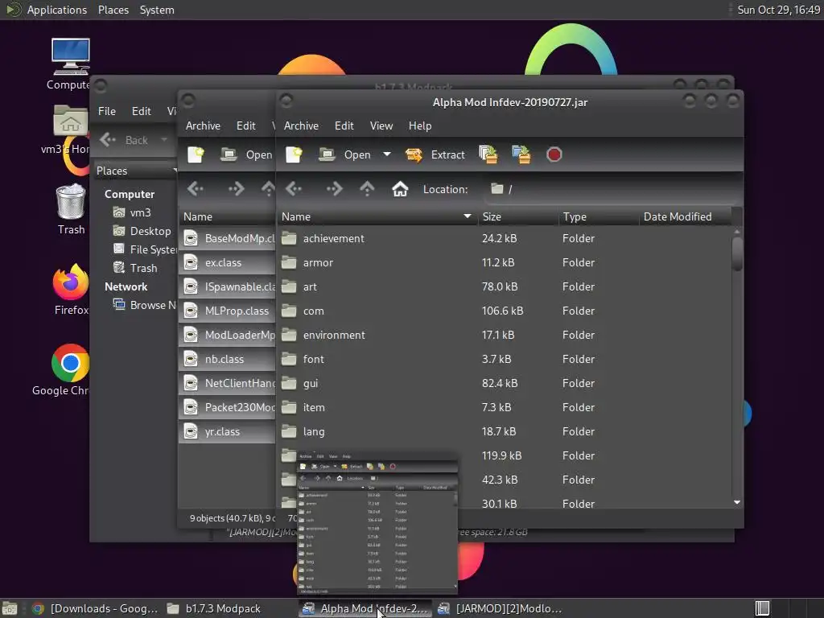Image resolution: width=824 pixels, height=618 pixels.
Task: Select ex.class file
Action: 227,263
